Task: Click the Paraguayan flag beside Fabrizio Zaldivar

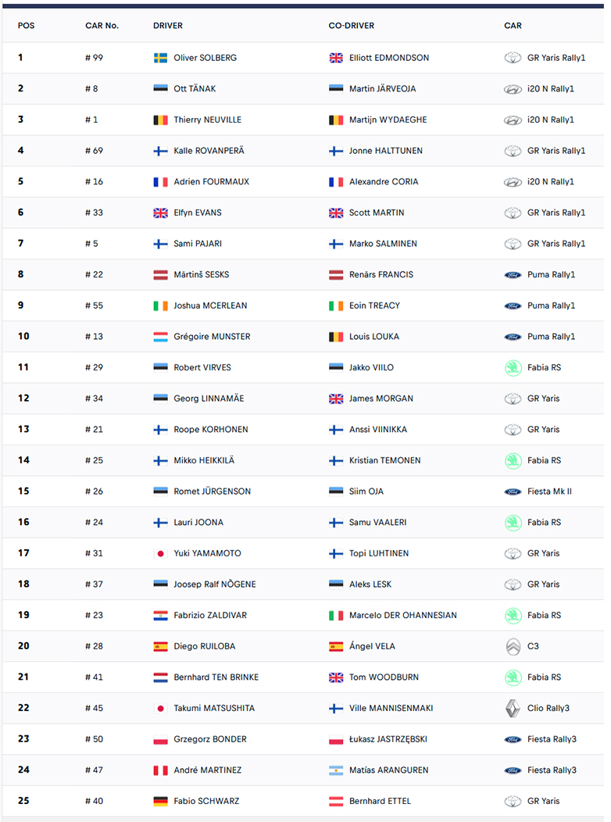Action: click(x=160, y=616)
